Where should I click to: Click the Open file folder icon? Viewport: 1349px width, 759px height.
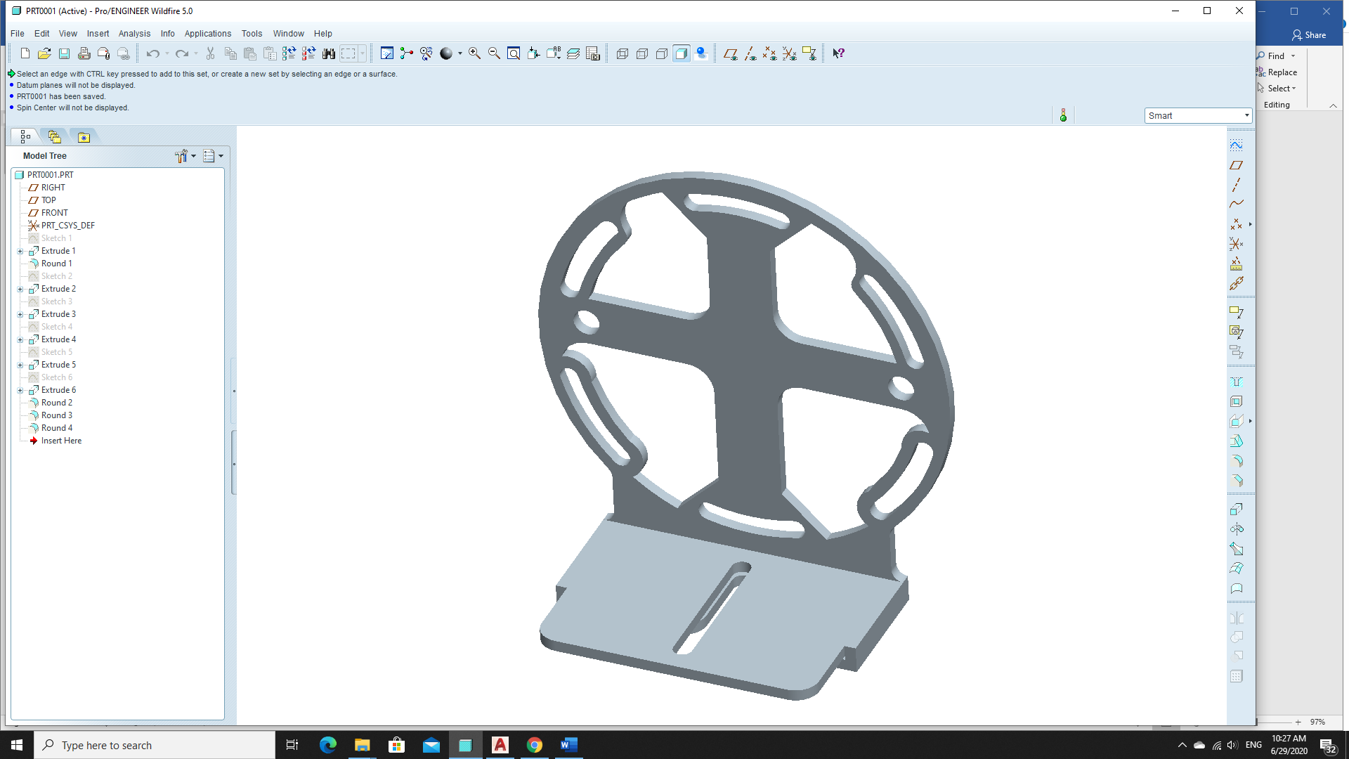pyautogui.click(x=44, y=53)
